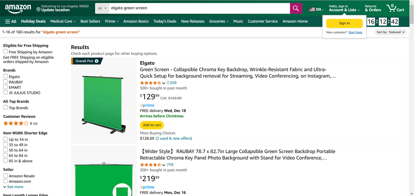The height and width of the screenshot is (196, 414).
Task: Open the search category All dropdown
Action: point(102,8)
